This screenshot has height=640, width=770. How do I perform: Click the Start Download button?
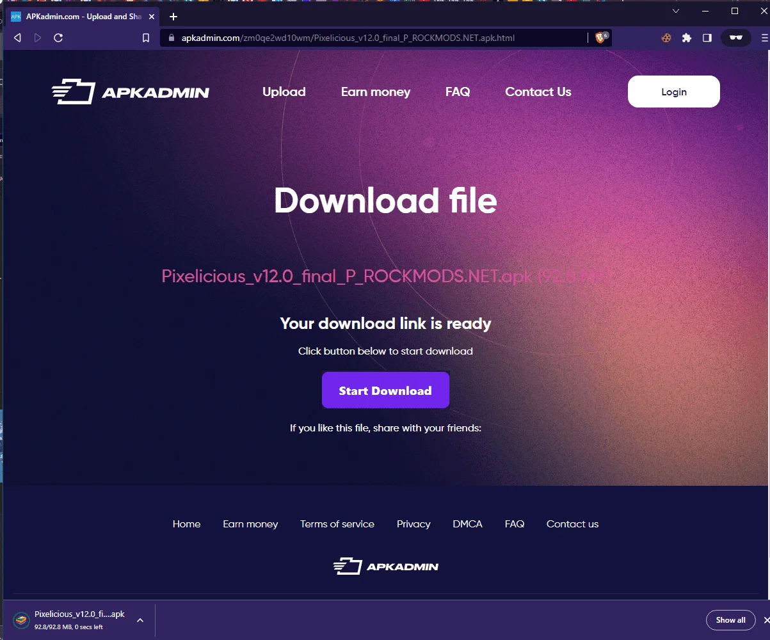[385, 390]
